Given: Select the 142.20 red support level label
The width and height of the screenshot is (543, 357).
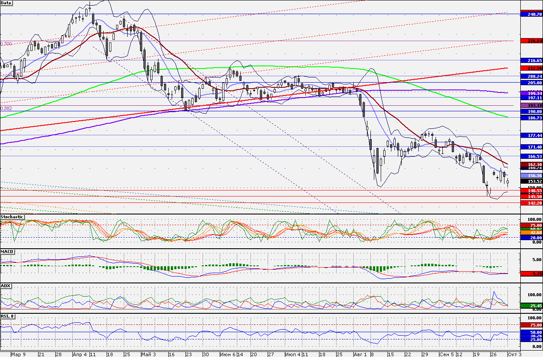Looking at the screenshot, I should [x=530, y=203].
